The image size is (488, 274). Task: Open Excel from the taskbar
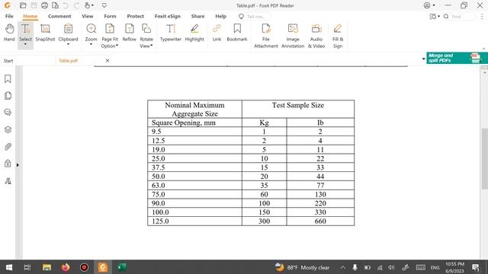pyautogui.click(x=121, y=267)
